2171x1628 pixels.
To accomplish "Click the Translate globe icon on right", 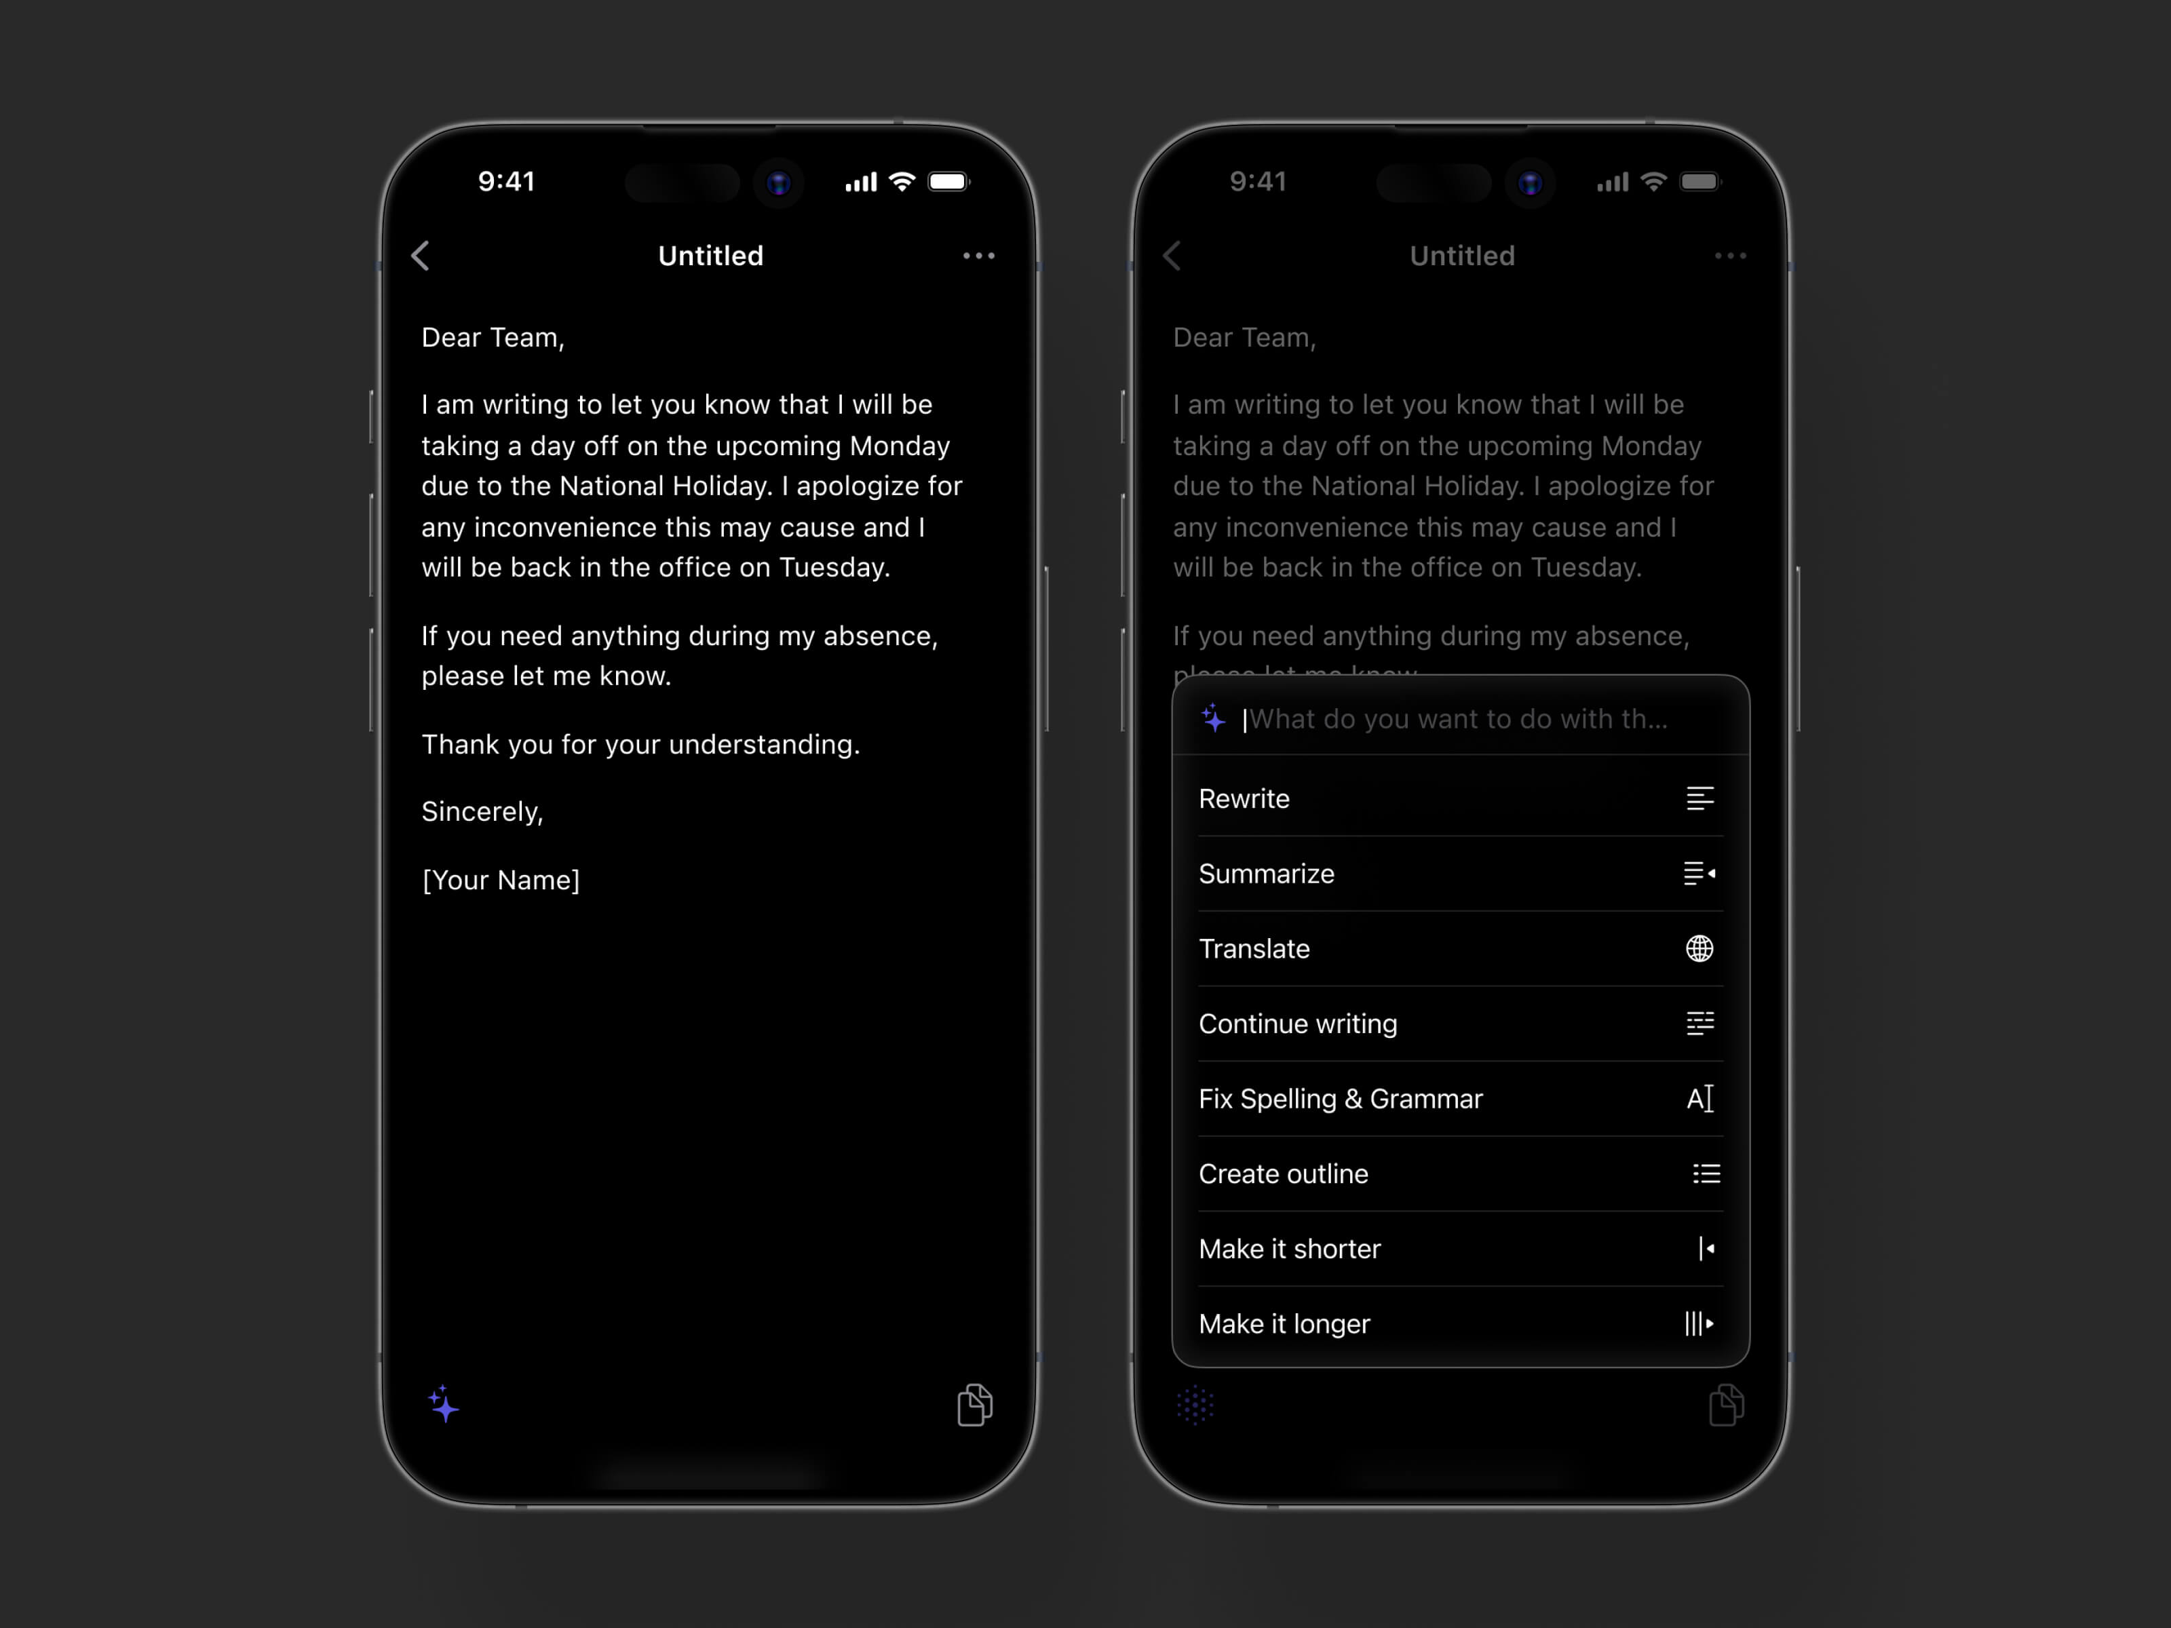I will 1699,948.
